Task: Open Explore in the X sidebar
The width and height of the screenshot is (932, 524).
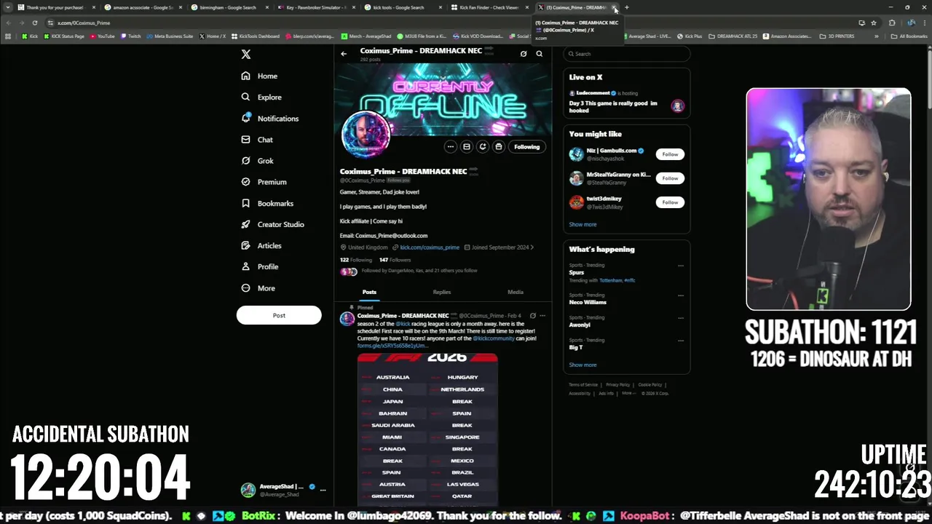Action: click(x=261, y=97)
